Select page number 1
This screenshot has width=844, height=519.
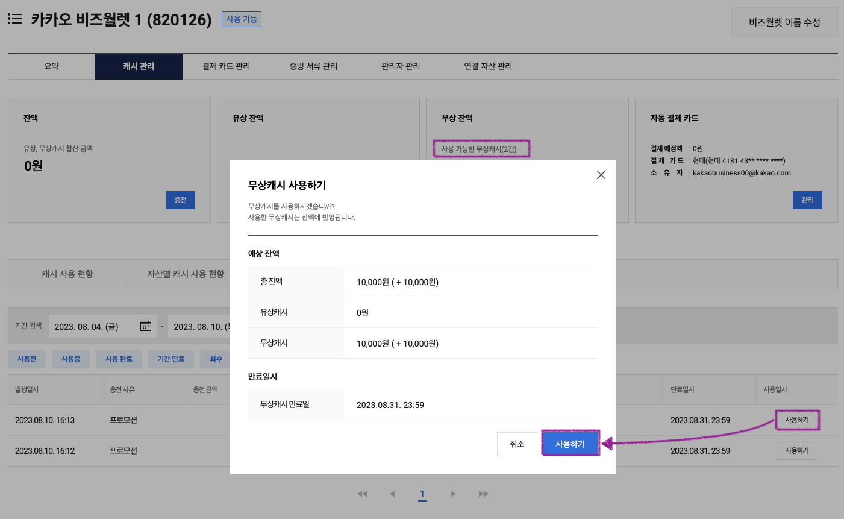point(422,494)
